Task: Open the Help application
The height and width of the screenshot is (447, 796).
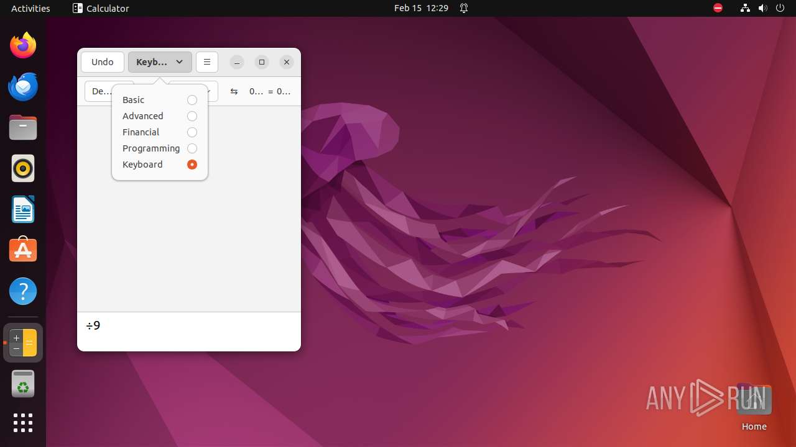Action: pos(23,291)
